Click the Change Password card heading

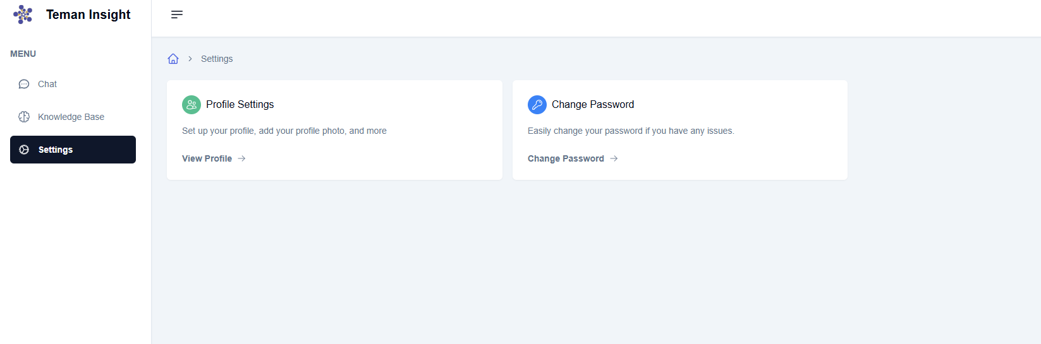pyautogui.click(x=593, y=105)
